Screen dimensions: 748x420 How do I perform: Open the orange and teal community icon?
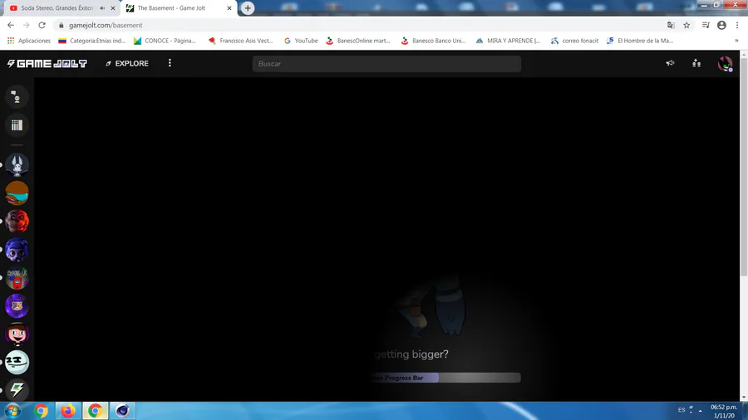click(x=17, y=193)
